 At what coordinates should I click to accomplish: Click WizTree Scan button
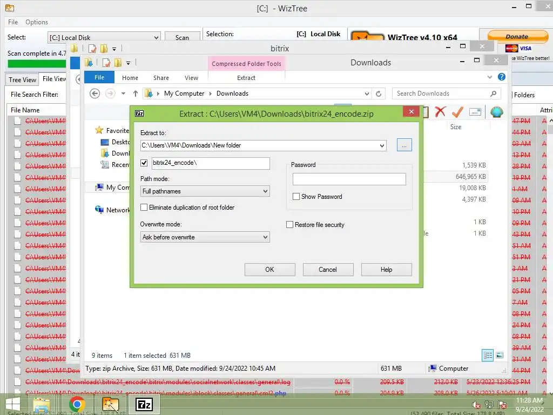[183, 37]
